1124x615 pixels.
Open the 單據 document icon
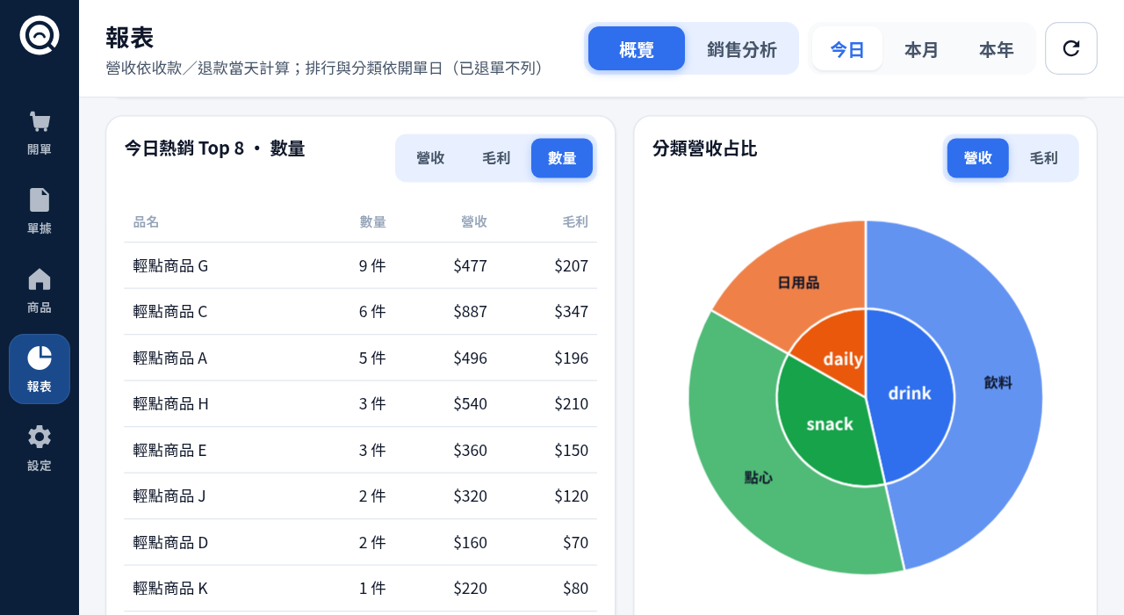pos(40,199)
